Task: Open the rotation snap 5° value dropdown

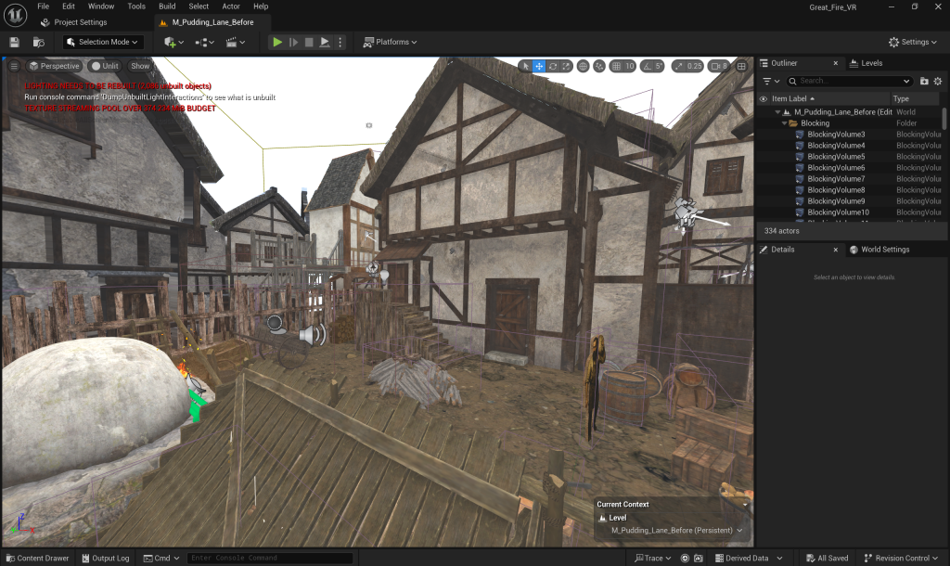Action: 660,66
